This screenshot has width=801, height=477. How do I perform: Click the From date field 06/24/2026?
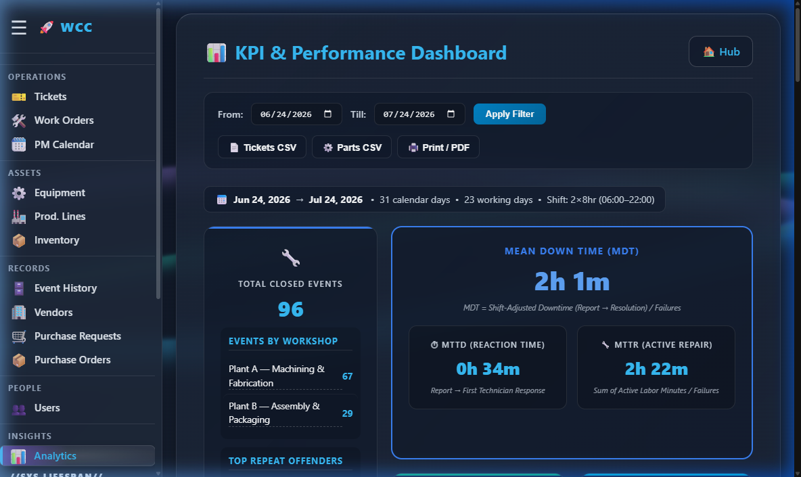[x=296, y=114]
